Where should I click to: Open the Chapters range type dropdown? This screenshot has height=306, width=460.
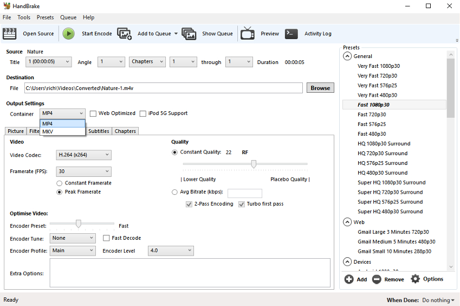(147, 62)
